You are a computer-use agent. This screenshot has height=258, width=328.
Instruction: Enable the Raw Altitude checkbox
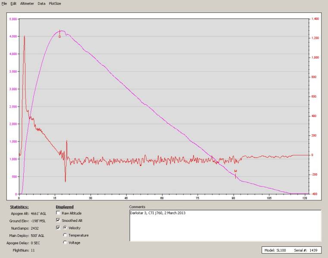click(x=58, y=213)
